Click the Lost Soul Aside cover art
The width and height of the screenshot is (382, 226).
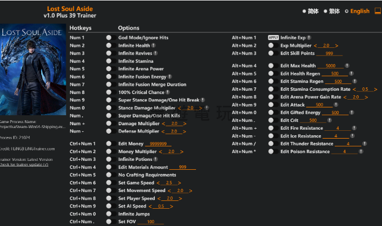tap(33, 70)
